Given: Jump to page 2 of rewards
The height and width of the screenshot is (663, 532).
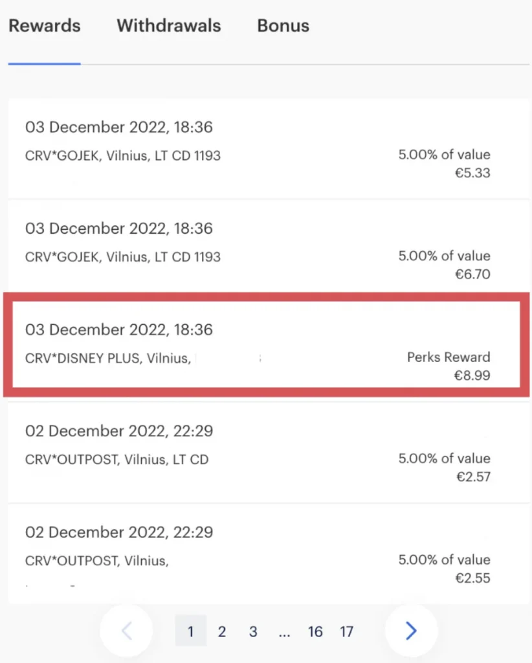Looking at the screenshot, I should 221,632.
